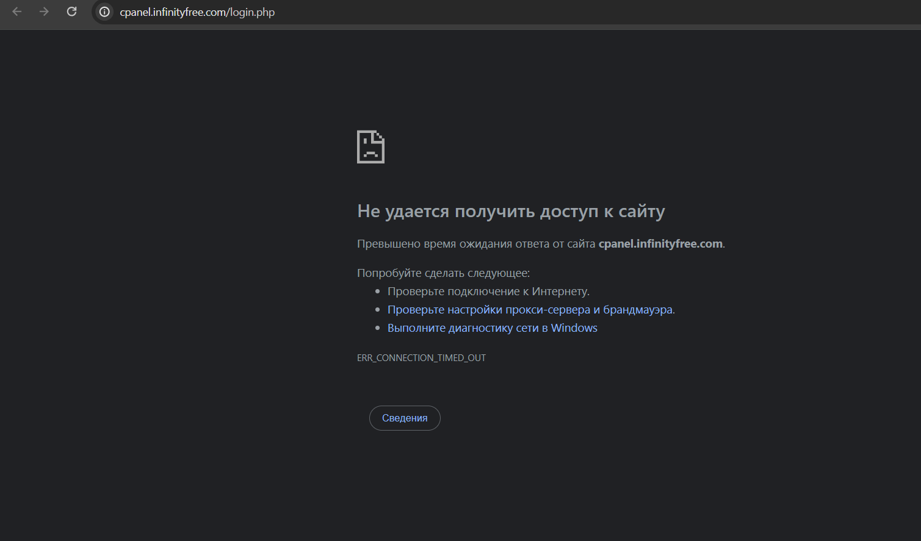Click the Сведения details button

tap(405, 418)
